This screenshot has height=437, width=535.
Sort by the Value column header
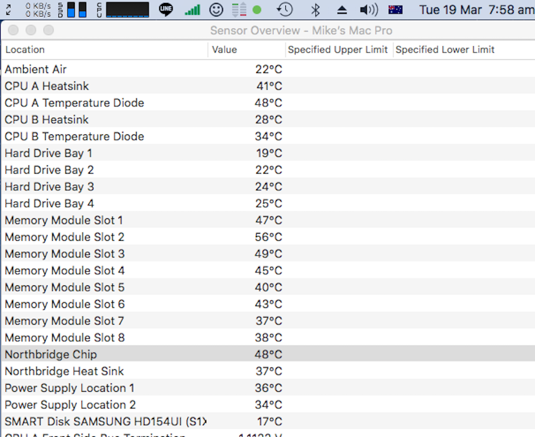pyautogui.click(x=247, y=50)
